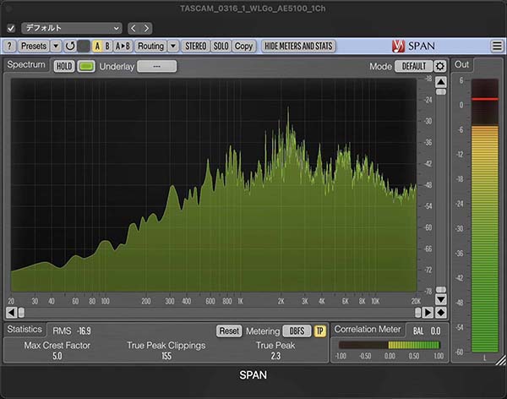
Task: Open the hamburger menu in the SPAN toolbar
Action: (x=497, y=46)
